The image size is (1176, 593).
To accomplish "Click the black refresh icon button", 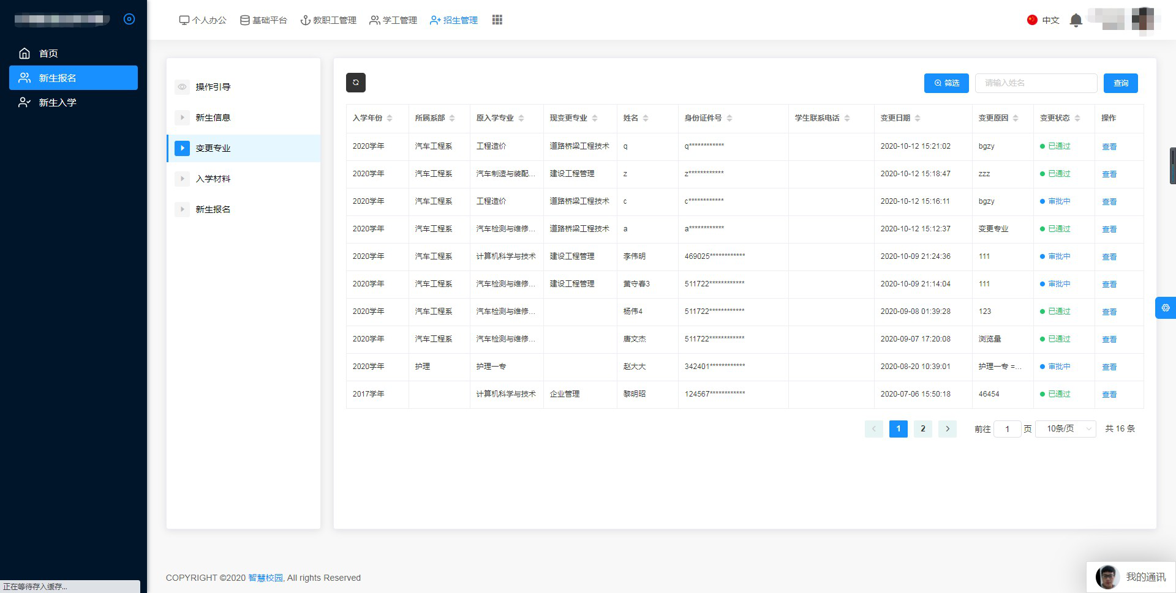I will point(355,83).
